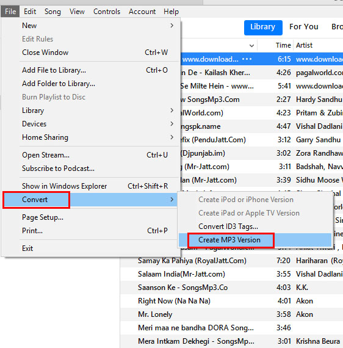Click the column sort chevron
The height and width of the screenshot is (348, 343).
pyautogui.click(x=251, y=46)
